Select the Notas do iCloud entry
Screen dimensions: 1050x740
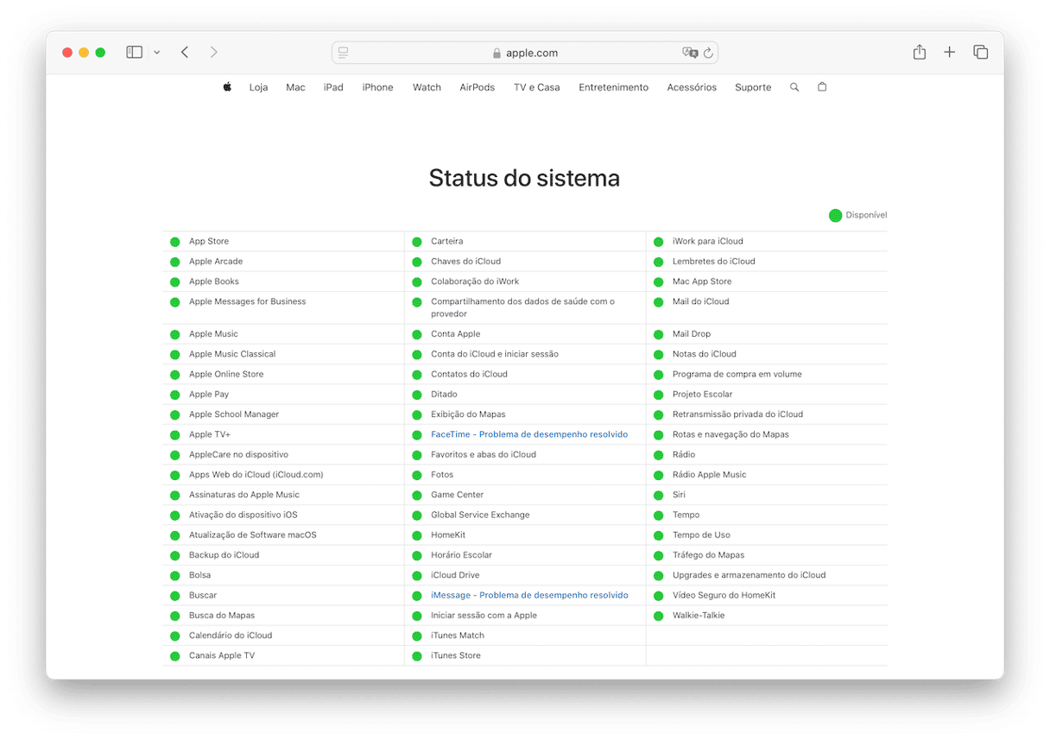[705, 354]
